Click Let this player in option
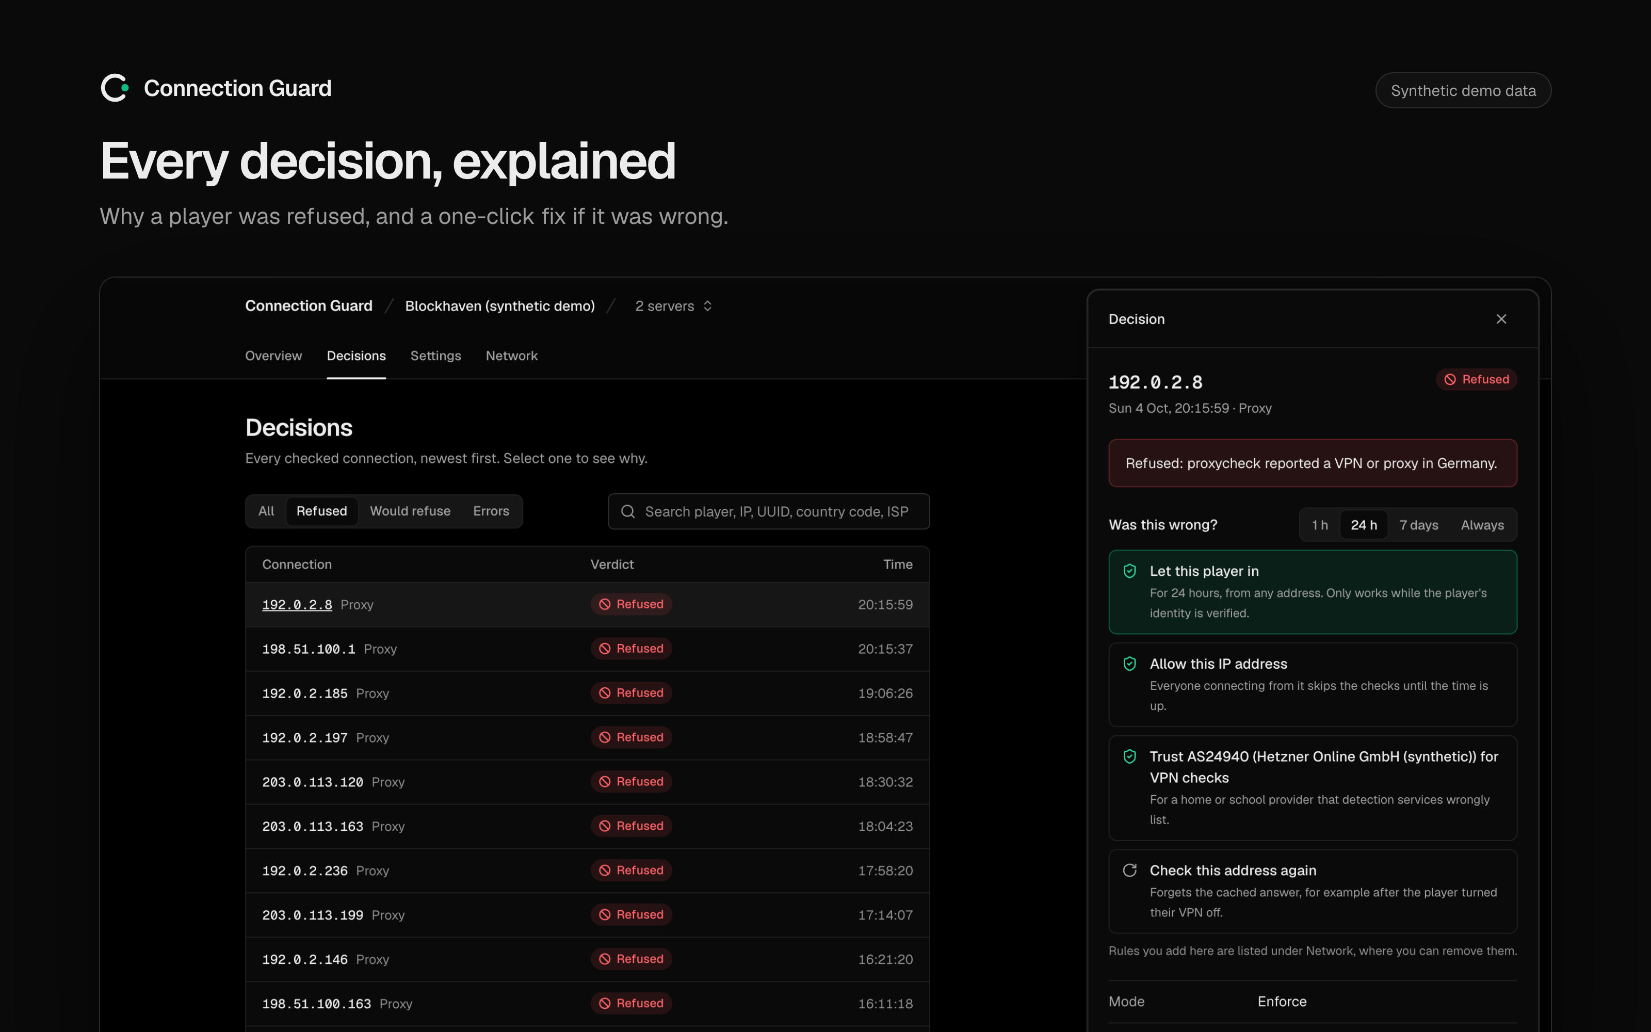Screen dimensions: 1651x1032 [x=1313, y=592]
